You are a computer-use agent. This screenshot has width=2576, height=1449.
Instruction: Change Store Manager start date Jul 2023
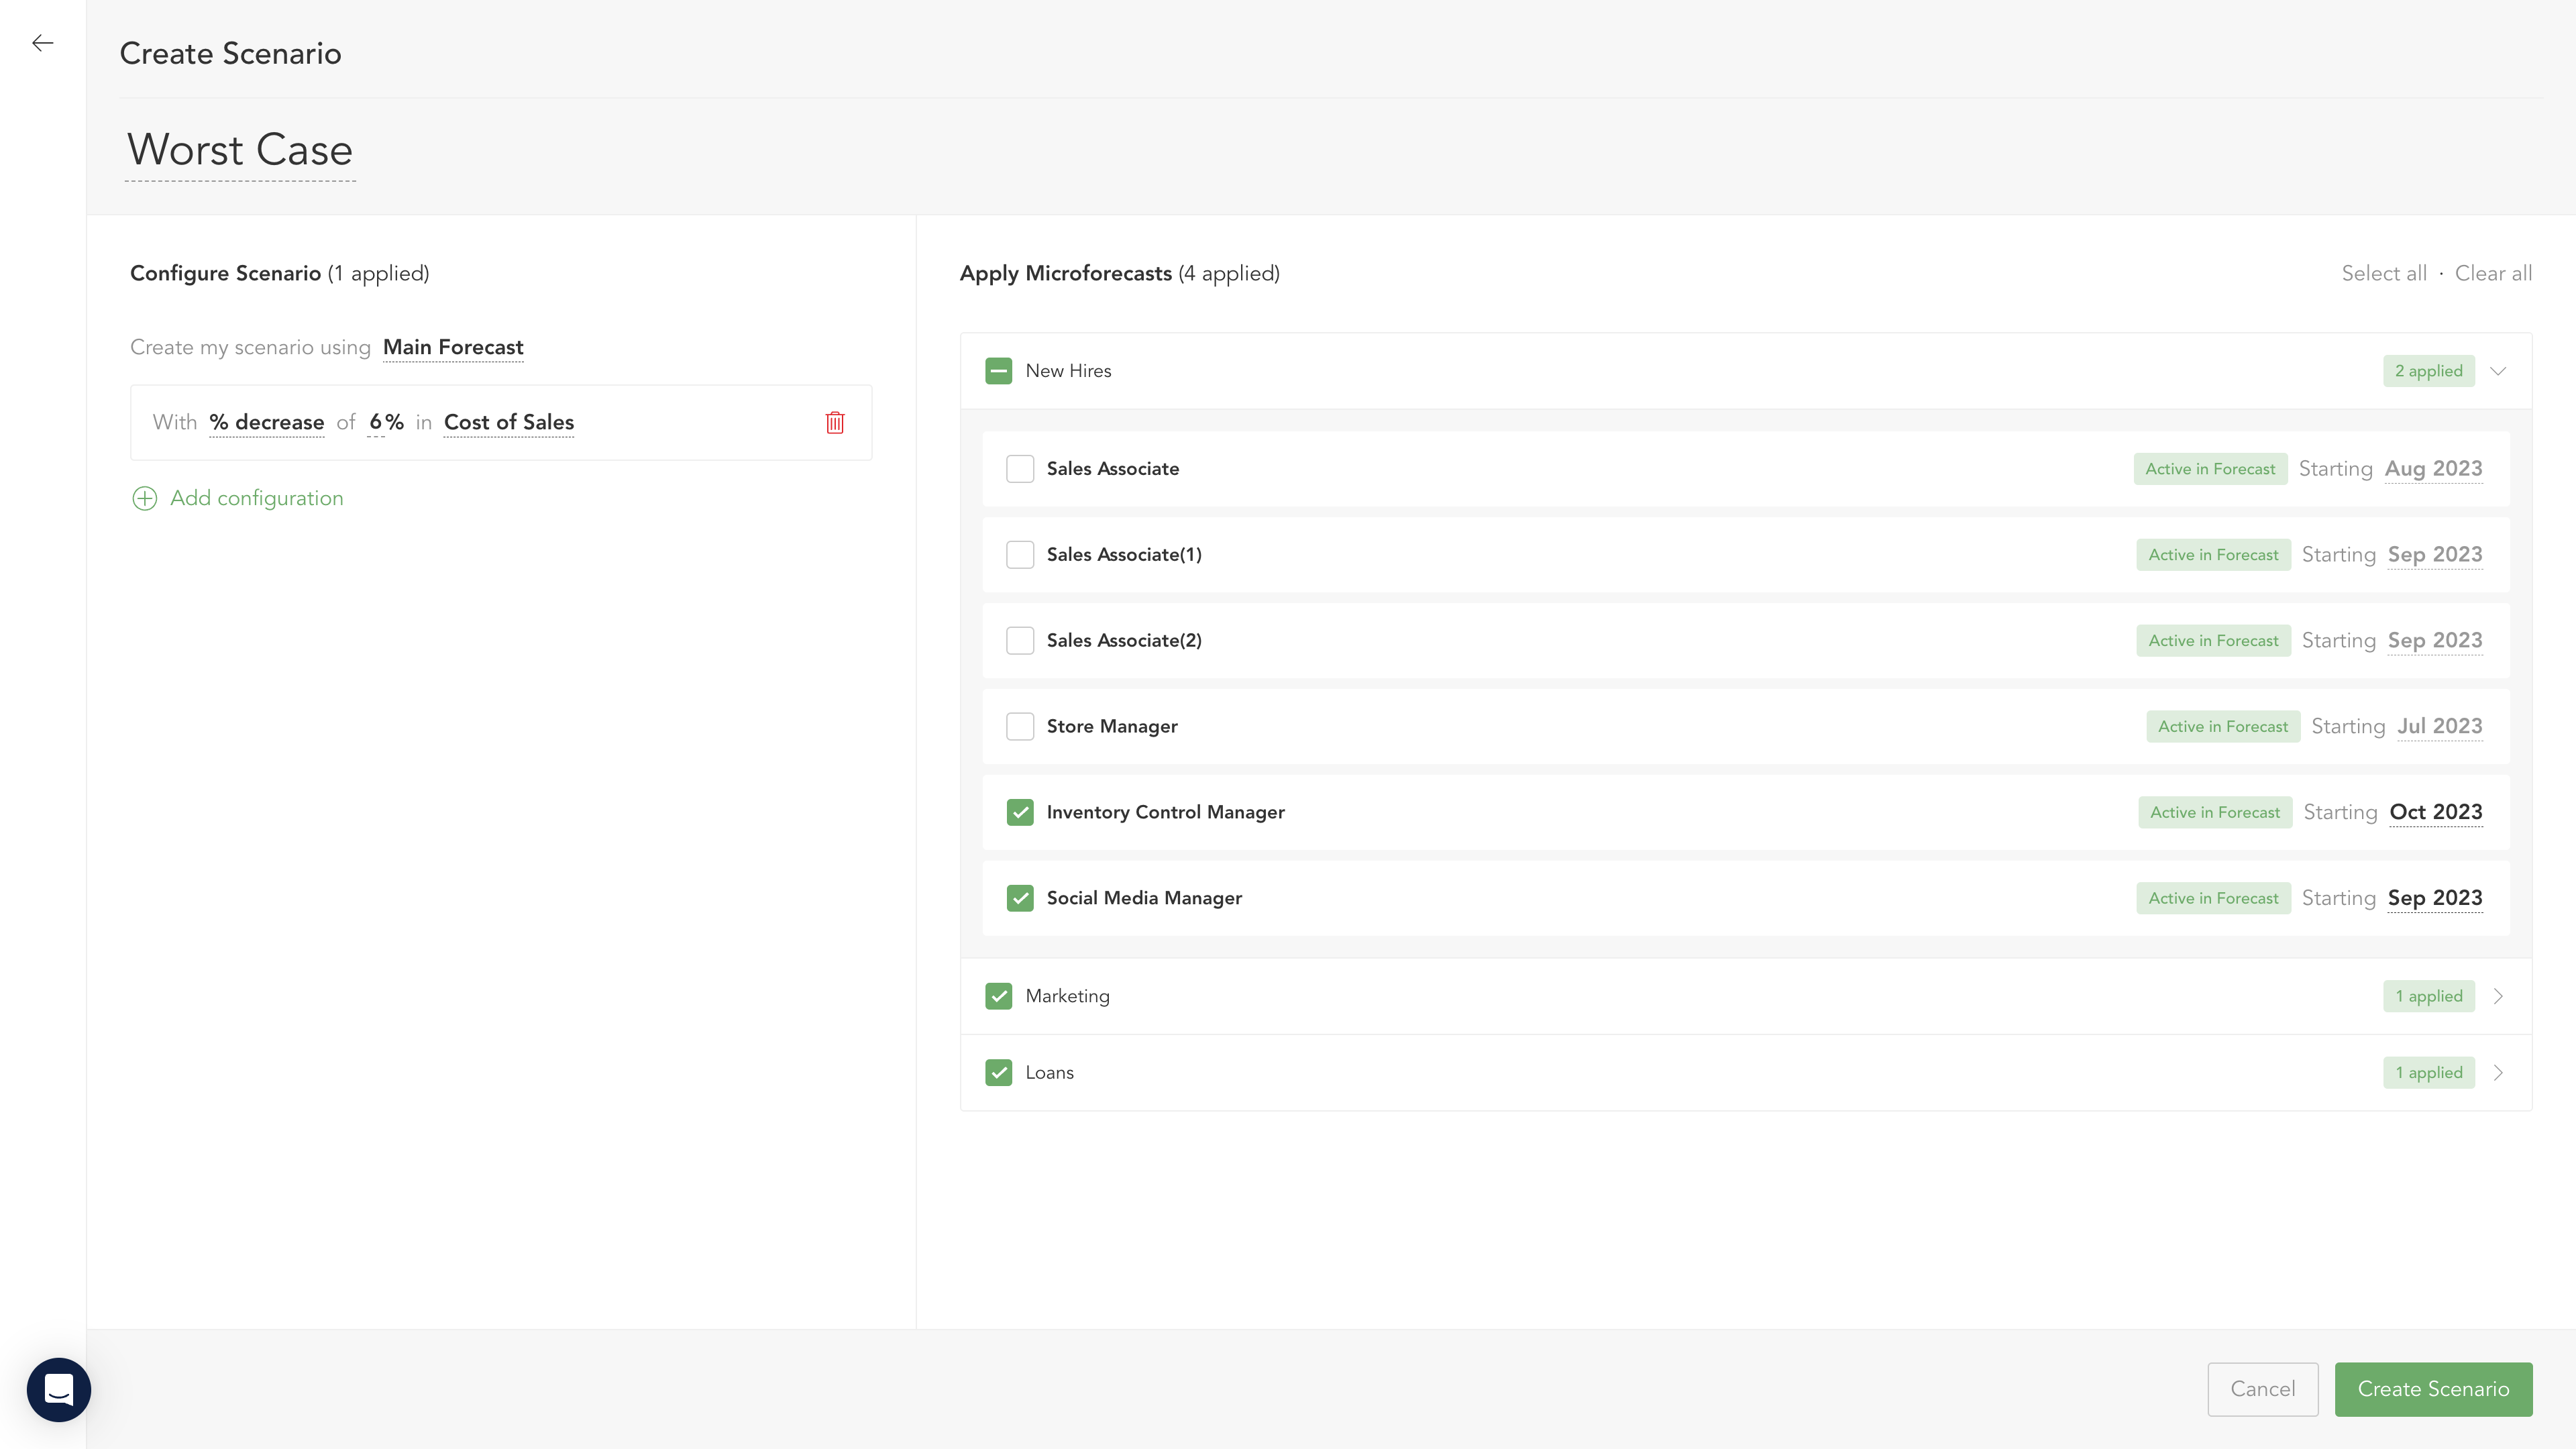(2440, 727)
